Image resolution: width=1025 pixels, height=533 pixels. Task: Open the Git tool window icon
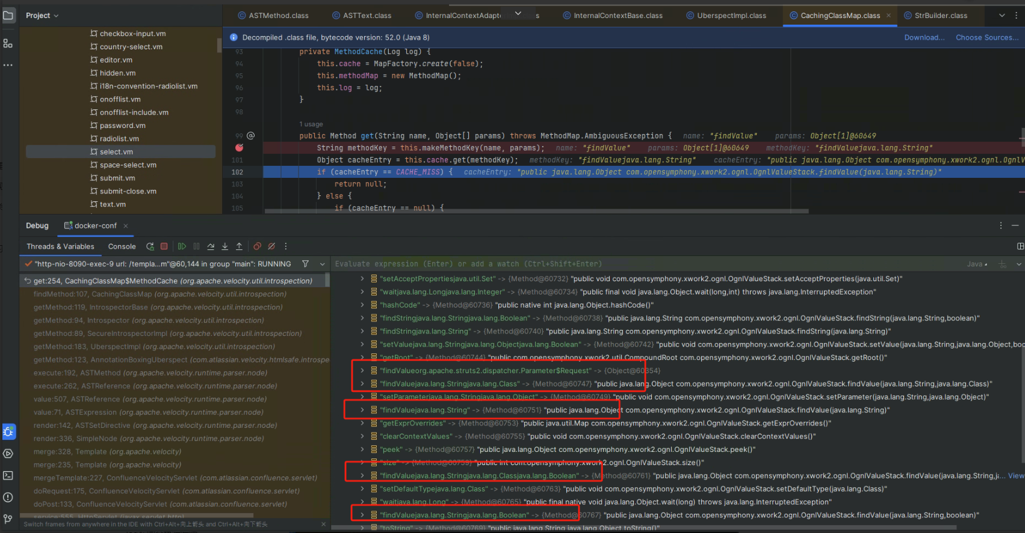pos(8,519)
